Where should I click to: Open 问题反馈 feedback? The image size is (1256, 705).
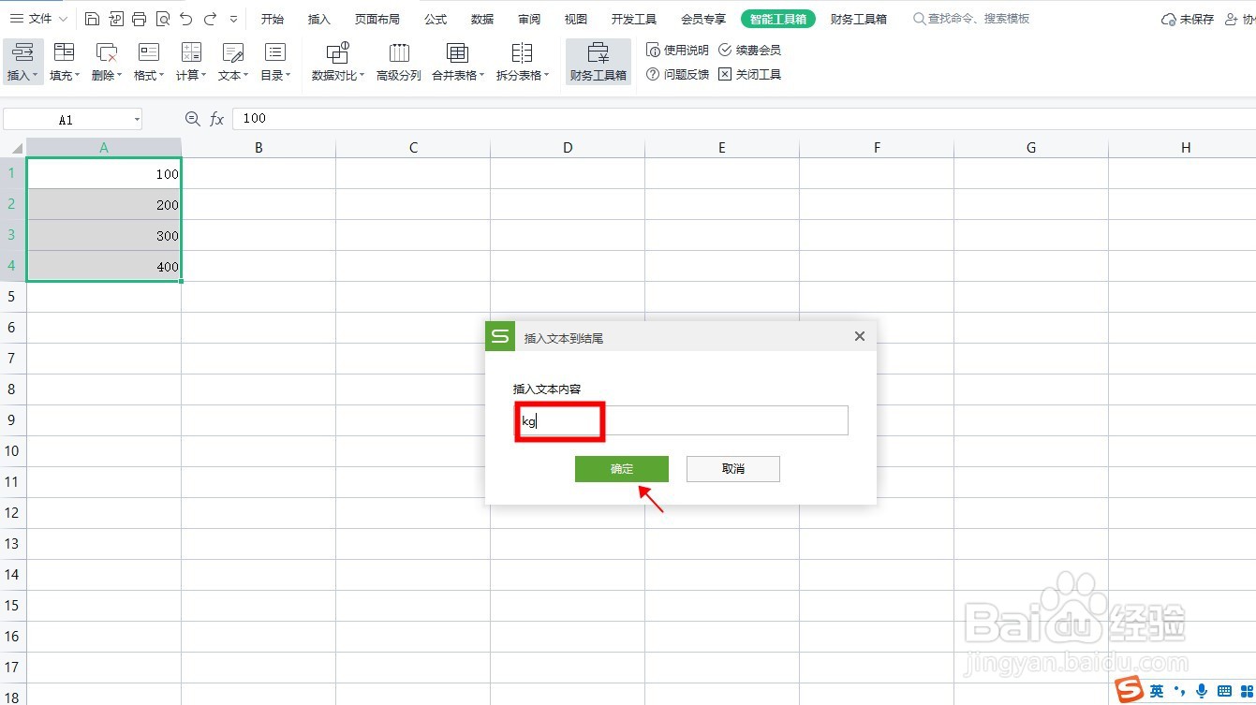[x=677, y=74]
